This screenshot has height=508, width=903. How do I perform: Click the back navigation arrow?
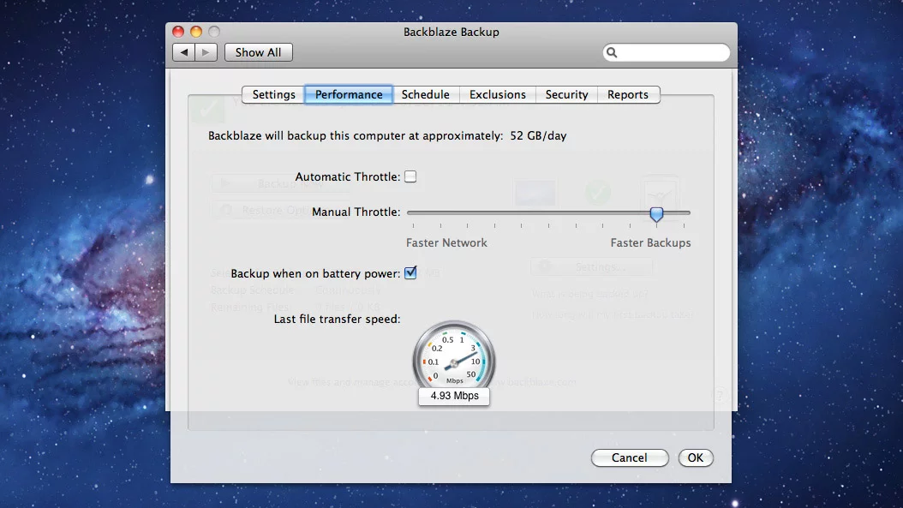click(x=184, y=51)
